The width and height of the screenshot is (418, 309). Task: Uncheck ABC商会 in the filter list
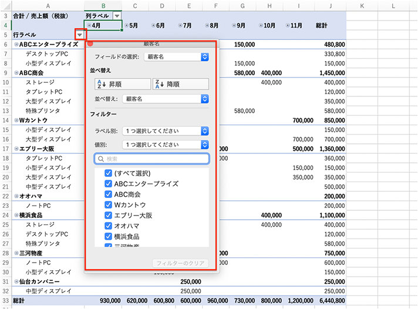(x=108, y=194)
